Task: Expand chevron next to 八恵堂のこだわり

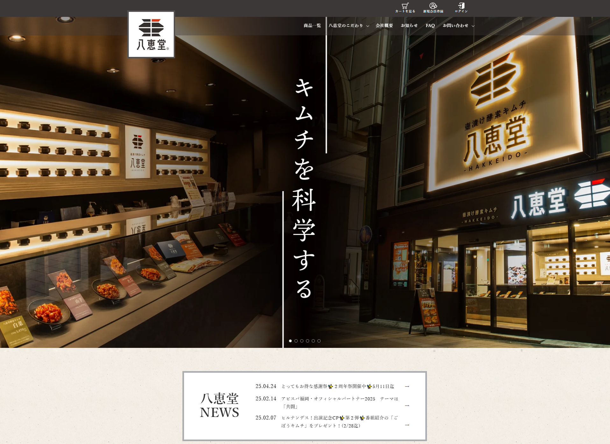Action: [x=368, y=26]
